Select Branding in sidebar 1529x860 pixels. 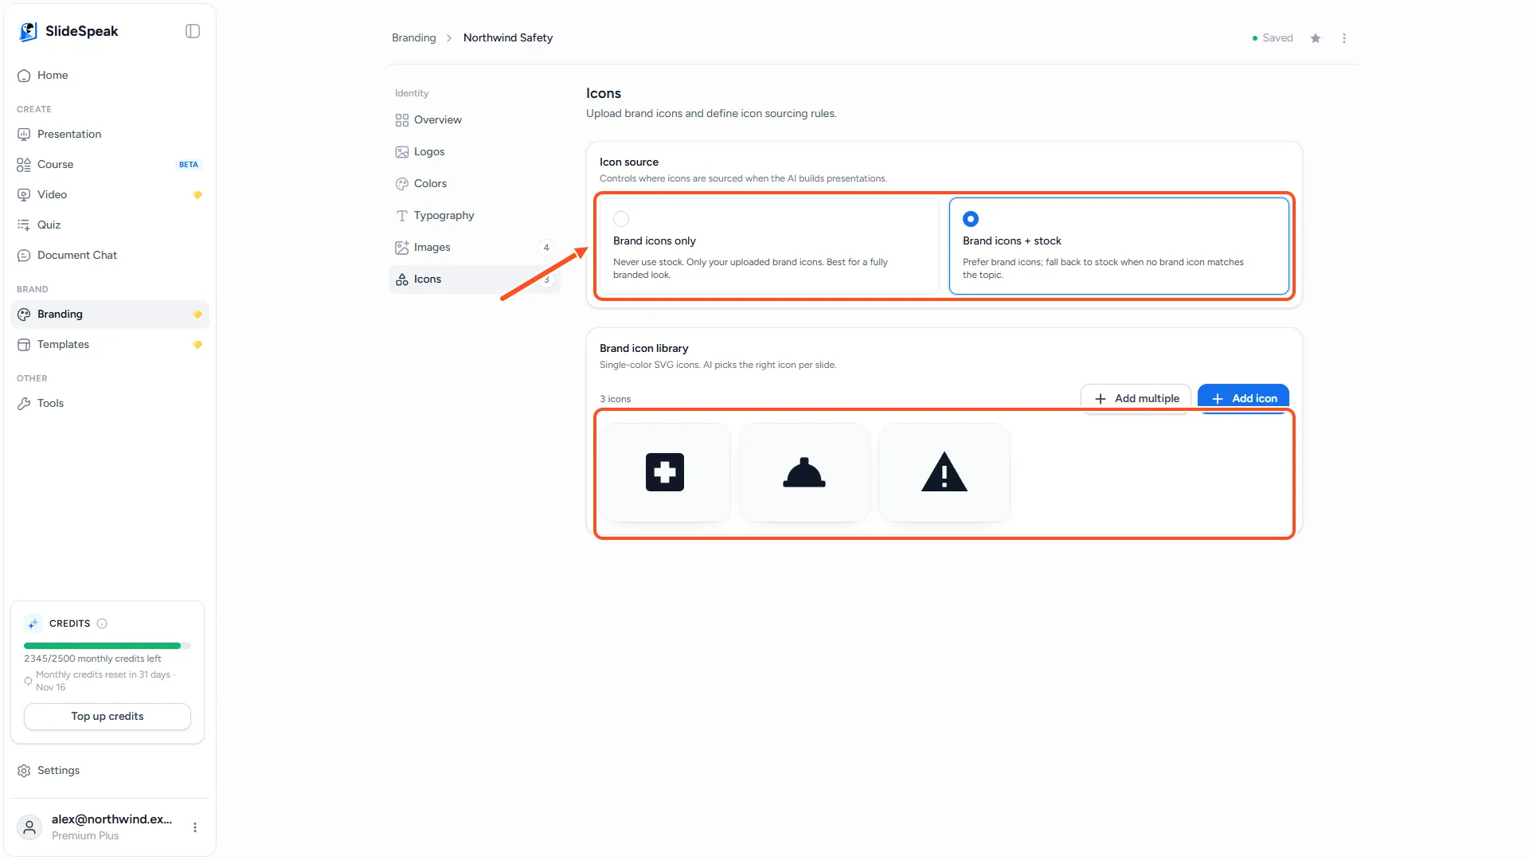[110, 314]
